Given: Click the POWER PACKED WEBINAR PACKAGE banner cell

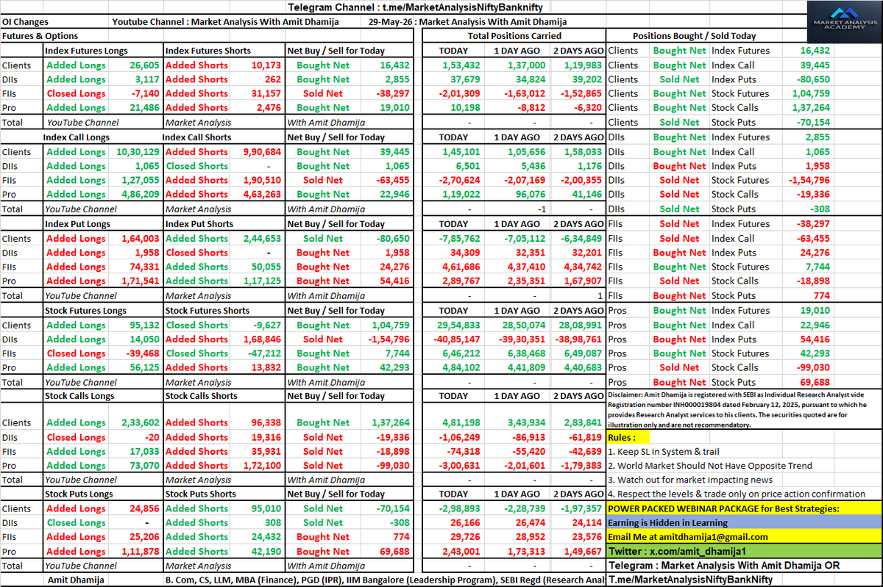Looking at the screenshot, I should (x=744, y=508).
